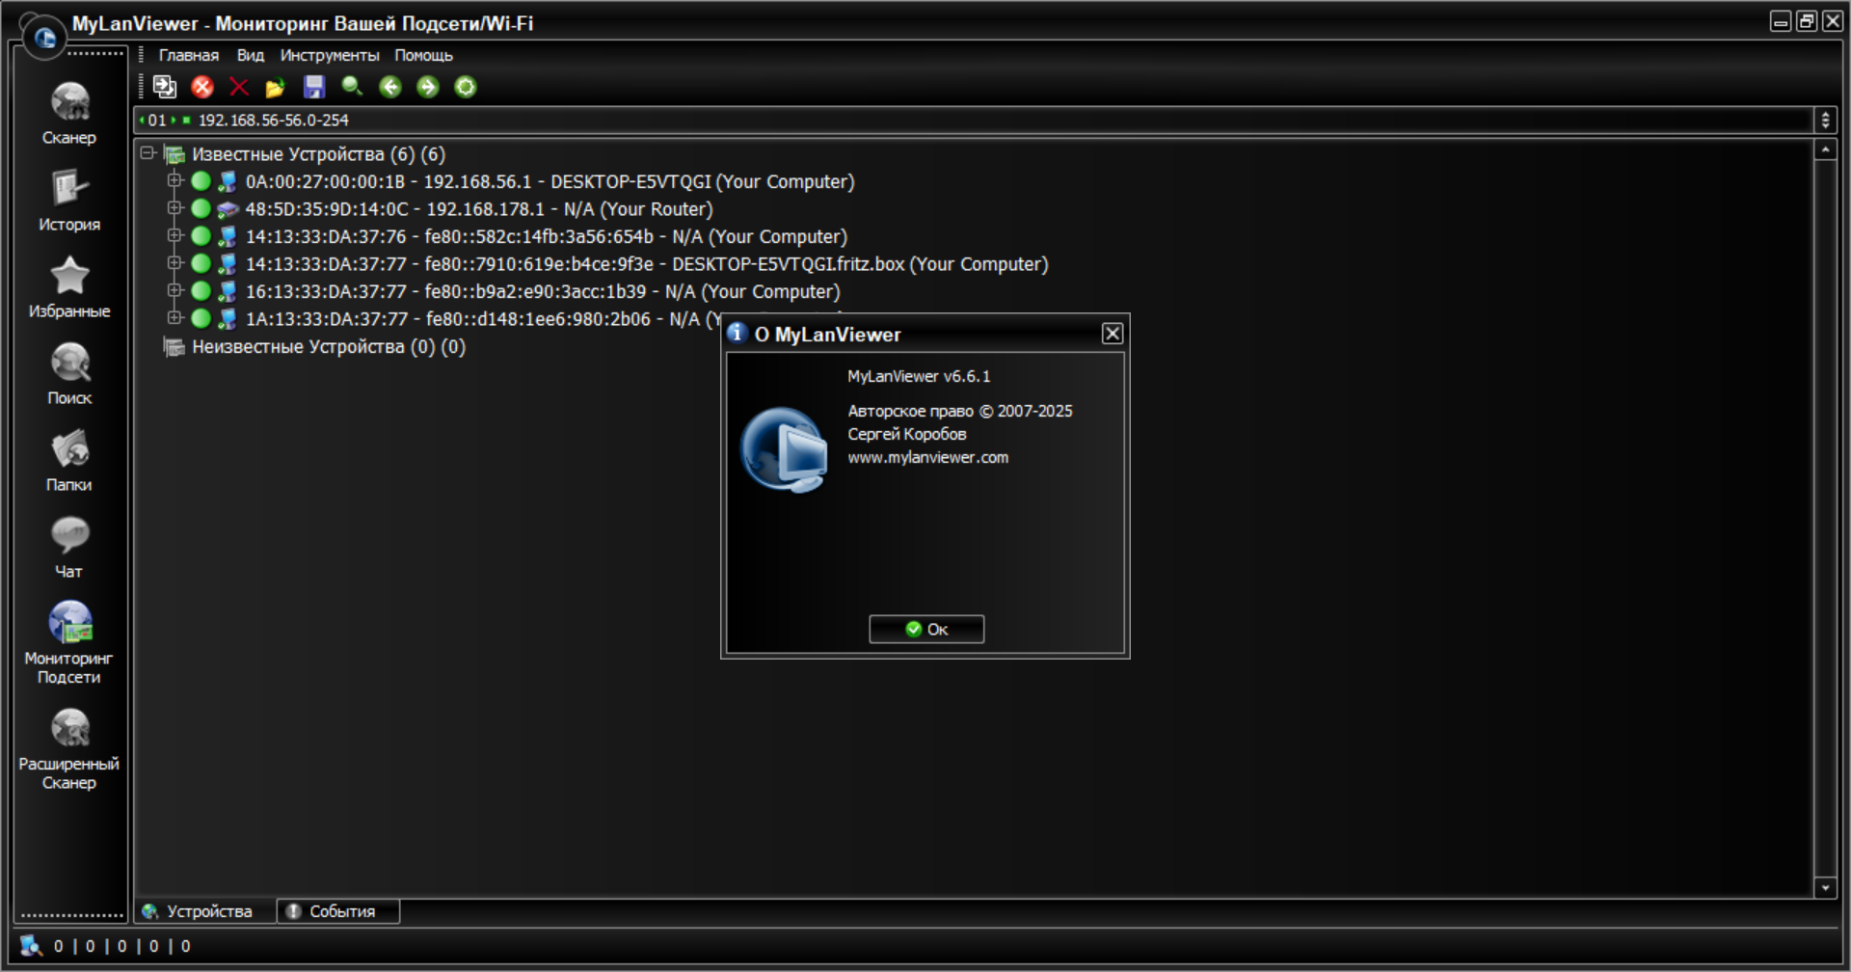Click the green refresh toolbar button
Image resolution: width=1851 pixels, height=972 pixels.
(x=466, y=87)
